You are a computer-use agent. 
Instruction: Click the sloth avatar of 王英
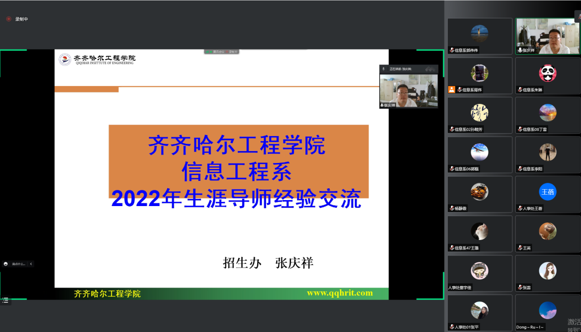pyautogui.click(x=547, y=231)
